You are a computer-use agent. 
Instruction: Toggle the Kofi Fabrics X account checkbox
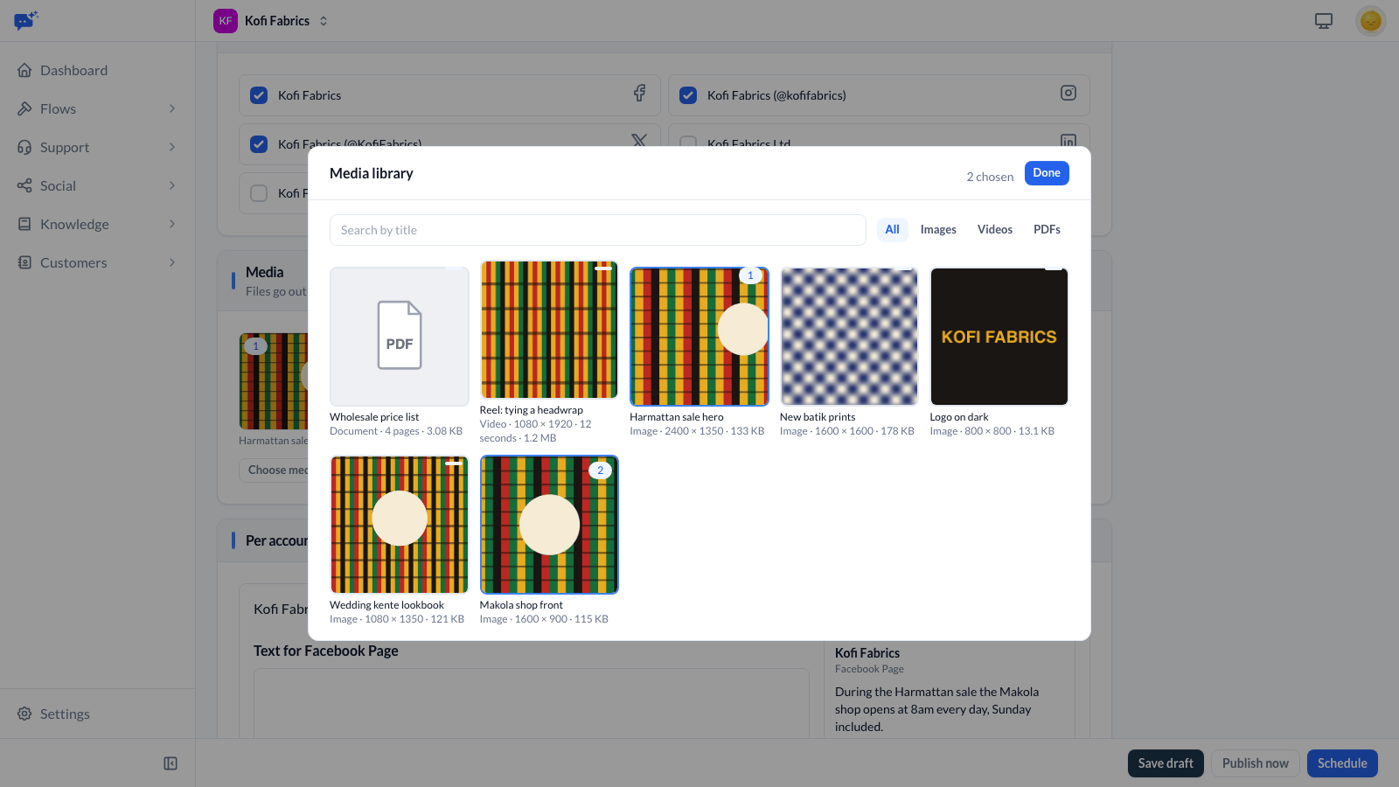point(259,144)
